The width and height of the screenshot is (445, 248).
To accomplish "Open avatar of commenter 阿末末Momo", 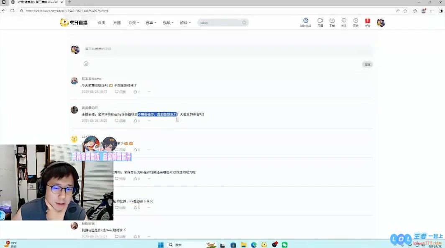I will 74,81.
